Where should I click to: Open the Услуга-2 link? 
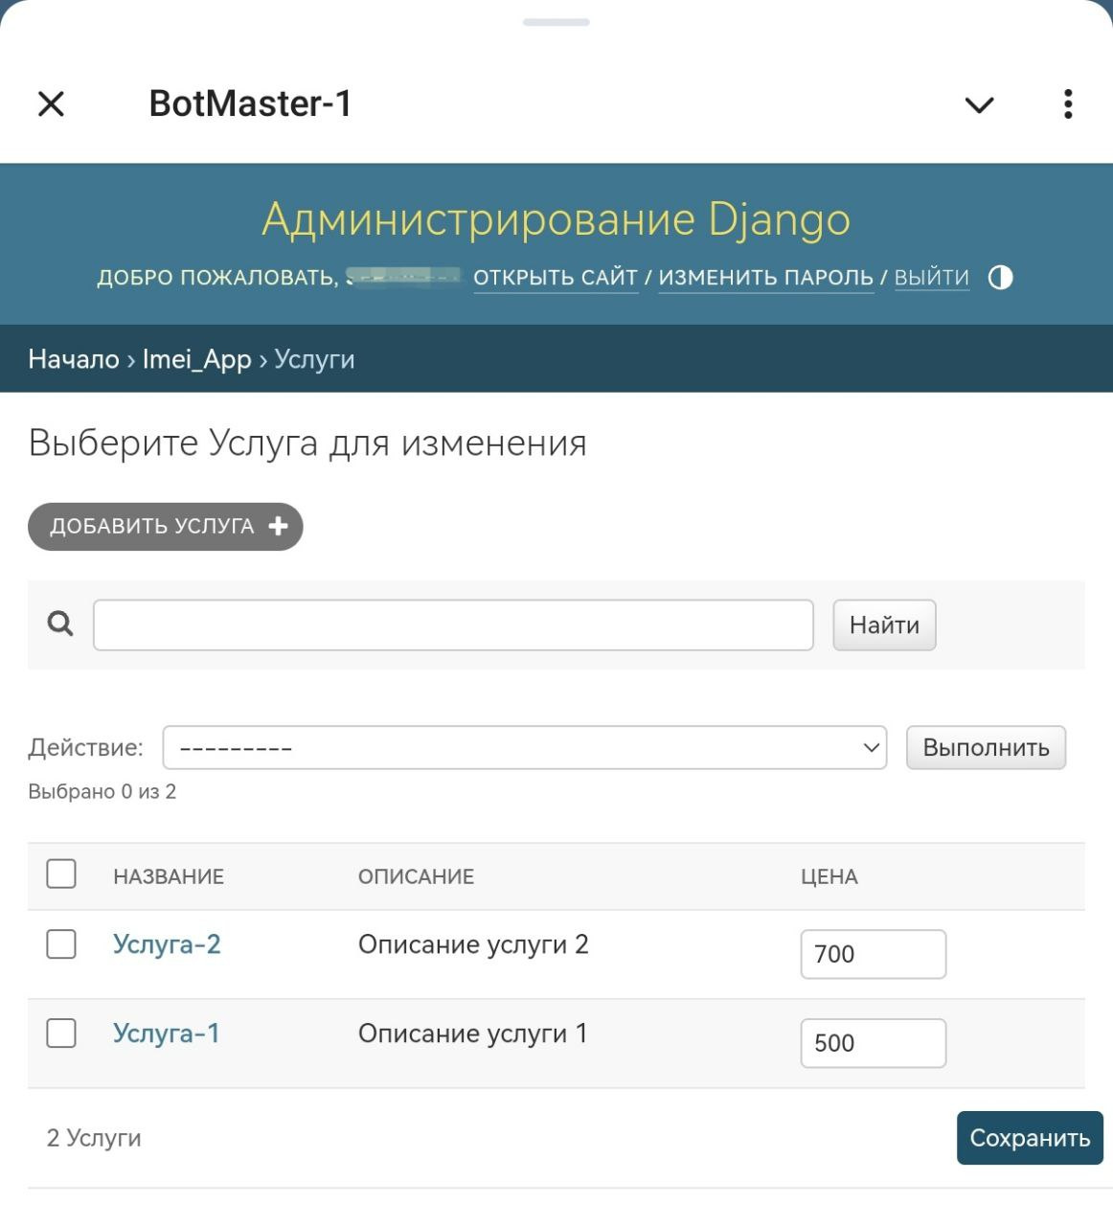pos(167,944)
